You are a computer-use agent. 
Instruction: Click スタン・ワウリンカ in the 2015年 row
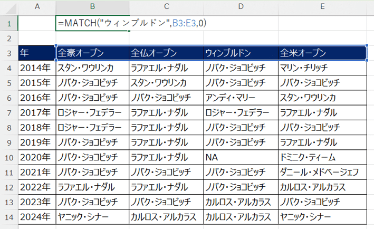[x=167, y=83]
